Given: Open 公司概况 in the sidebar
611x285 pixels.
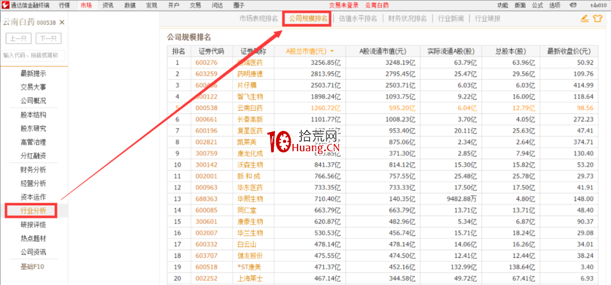Looking at the screenshot, I should point(33,100).
